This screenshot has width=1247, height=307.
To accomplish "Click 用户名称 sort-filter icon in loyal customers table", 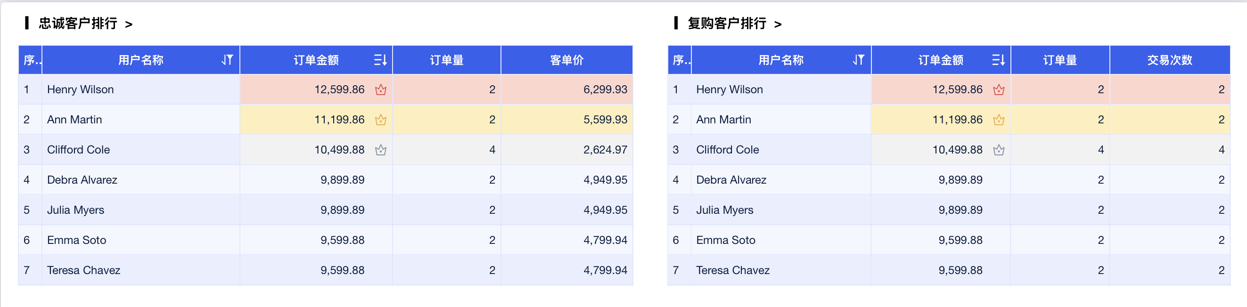I will [x=228, y=60].
